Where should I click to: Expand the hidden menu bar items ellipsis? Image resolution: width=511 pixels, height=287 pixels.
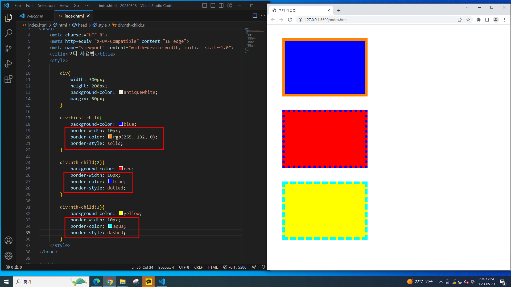point(87,6)
